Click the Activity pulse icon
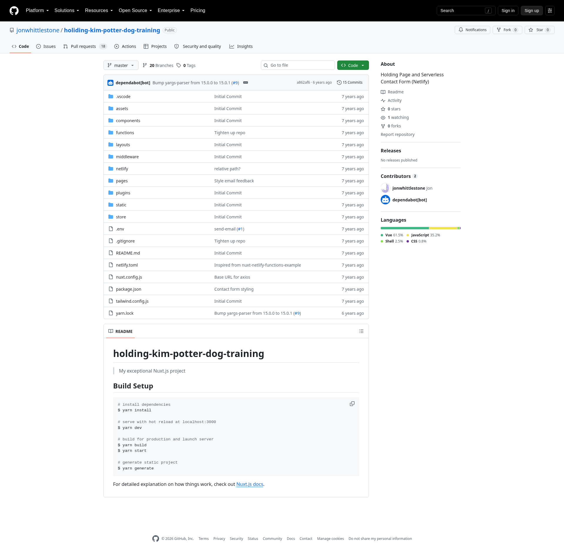The width and height of the screenshot is (564, 554). pyautogui.click(x=383, y=100)
